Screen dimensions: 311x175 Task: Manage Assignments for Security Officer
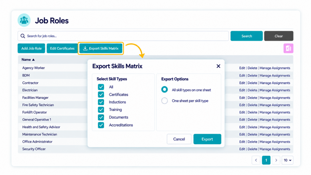pos(275,149)
